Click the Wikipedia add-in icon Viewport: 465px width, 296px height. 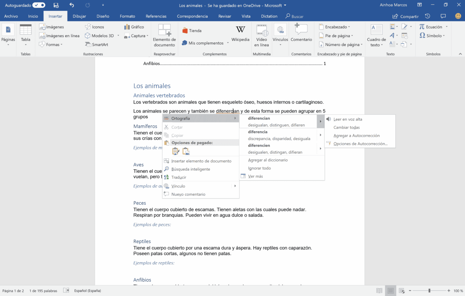pos(240,33)
